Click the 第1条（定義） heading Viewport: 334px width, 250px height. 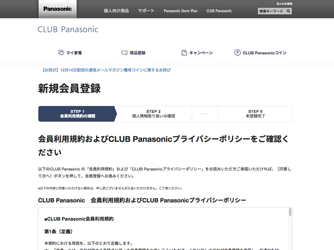(59, 231)
